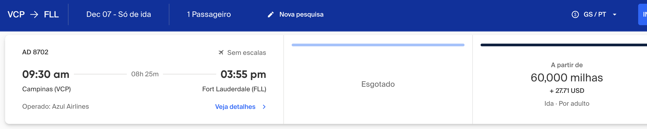Click the Esgotado sold-out fare column

pos(378,84)
